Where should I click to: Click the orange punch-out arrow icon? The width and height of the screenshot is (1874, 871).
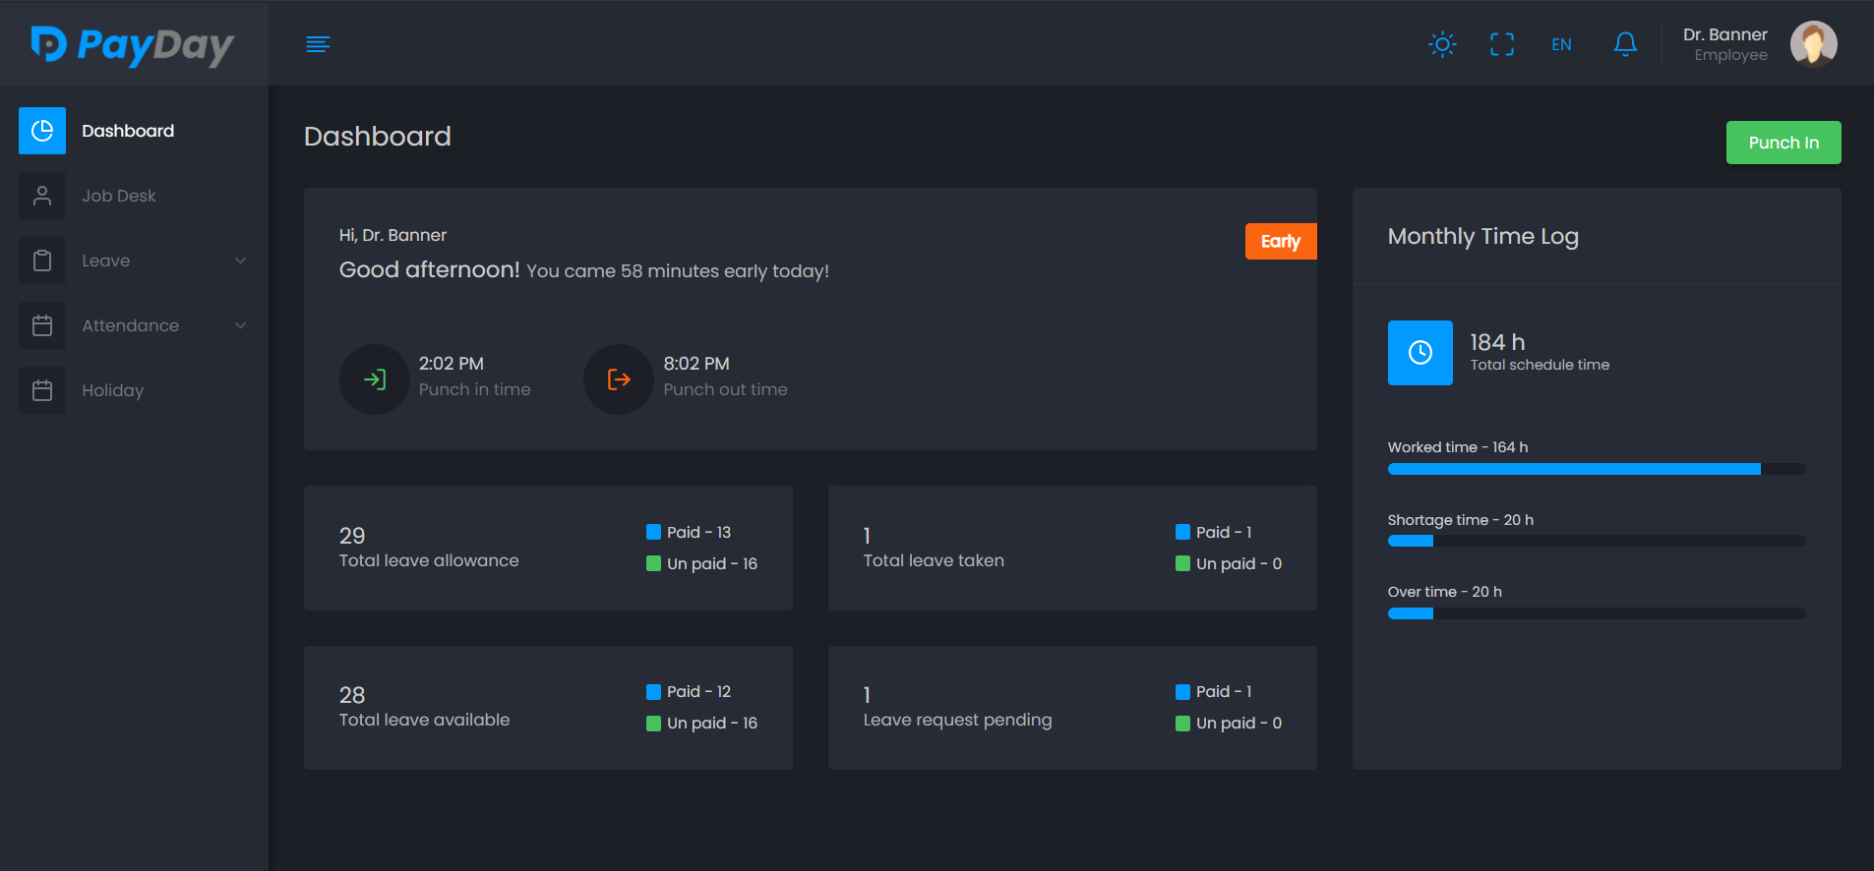(619, 379)
